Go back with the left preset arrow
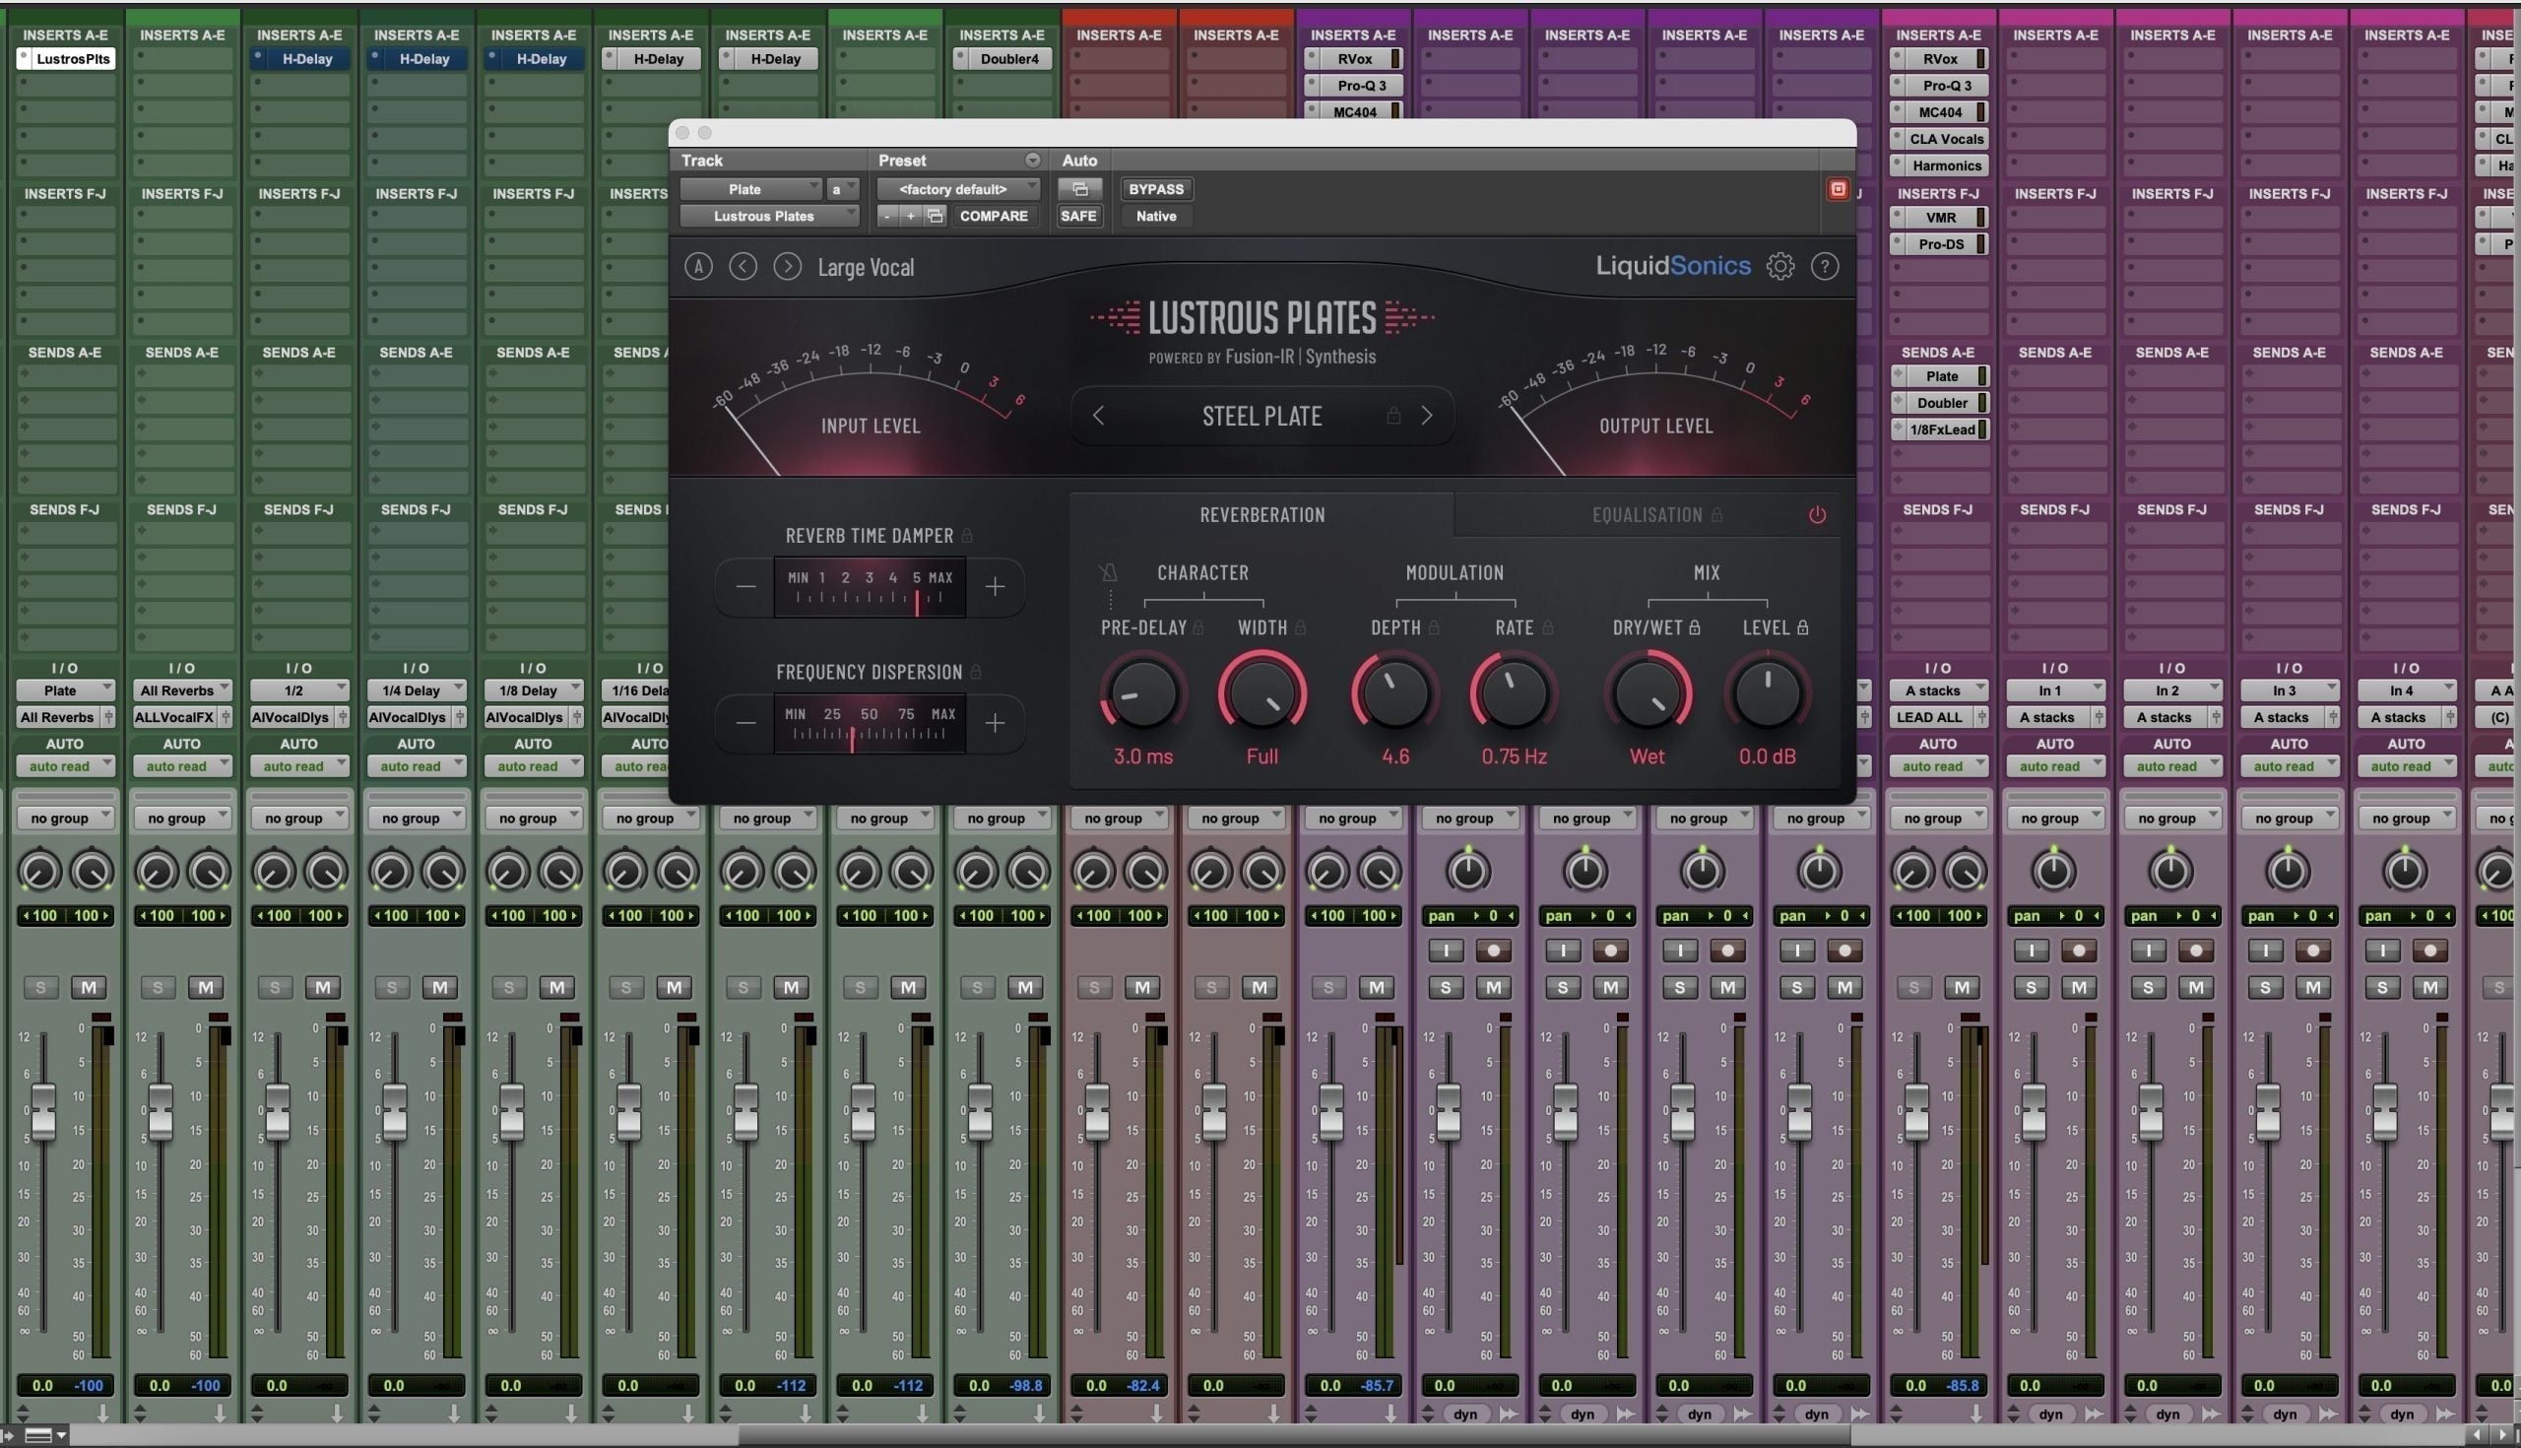Viewport: 2521px width, 1448px height. [x=743, y=267]
